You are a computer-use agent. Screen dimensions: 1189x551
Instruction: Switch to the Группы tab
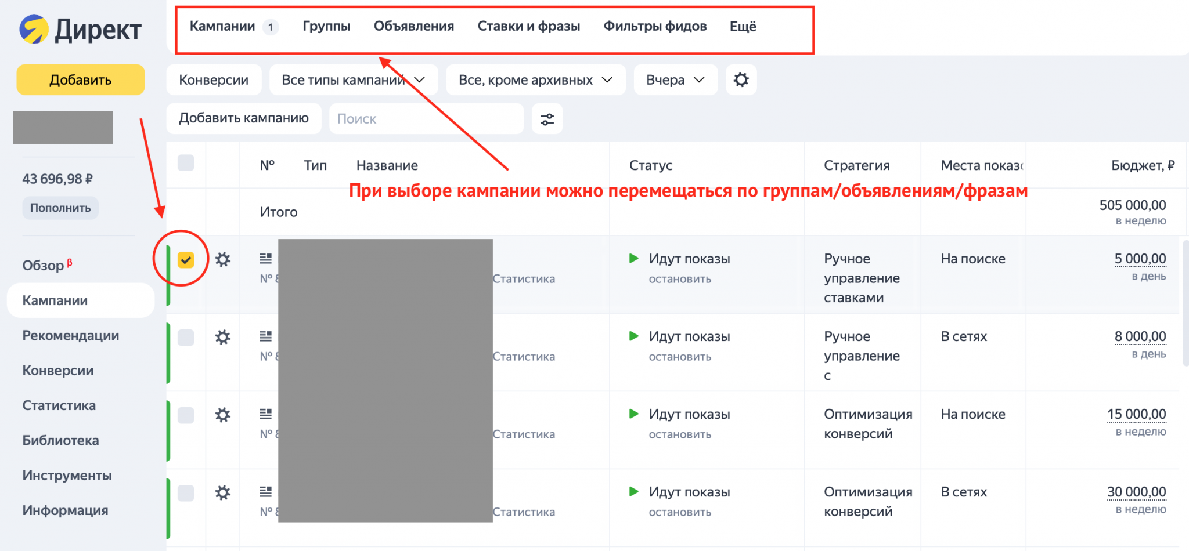click(326, 26)
